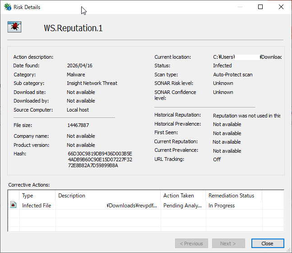The width and height of the screenshot is (292, 253).
Task: Click the date found value 2026/04/16
Action: tap(79, 66)
